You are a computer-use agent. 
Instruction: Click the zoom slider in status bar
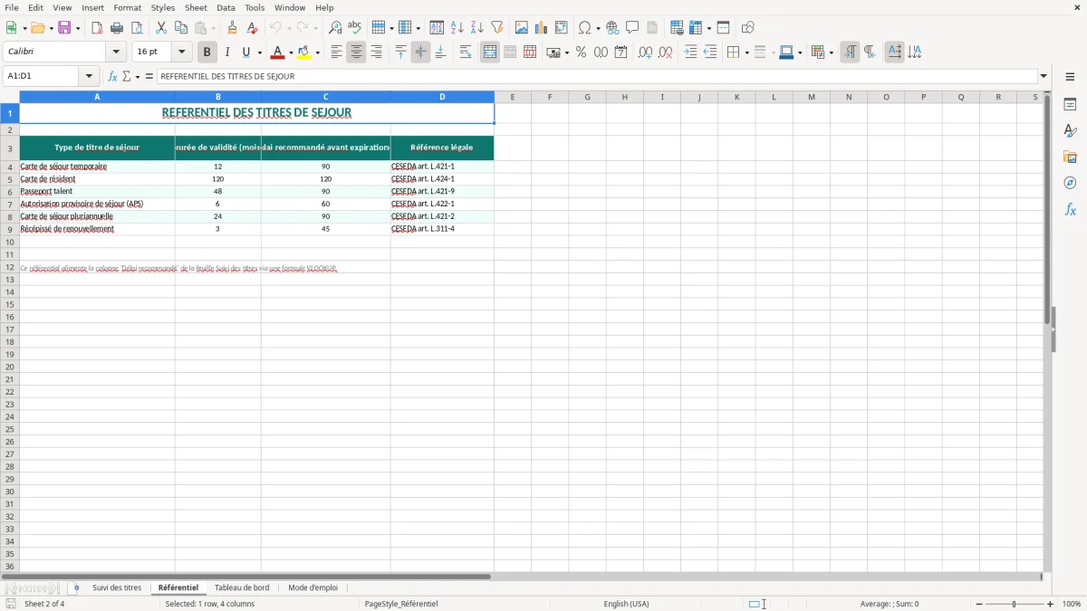point(1015,604)
